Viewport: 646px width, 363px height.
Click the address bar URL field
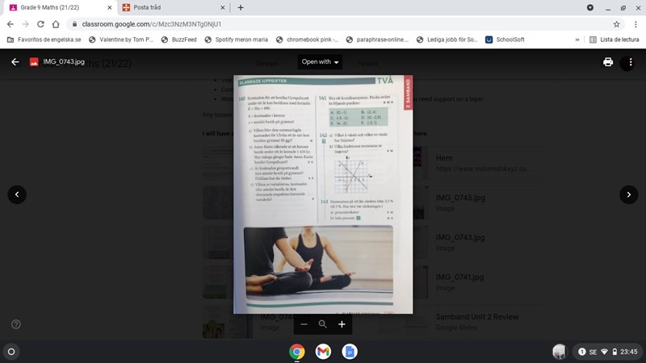323,24
